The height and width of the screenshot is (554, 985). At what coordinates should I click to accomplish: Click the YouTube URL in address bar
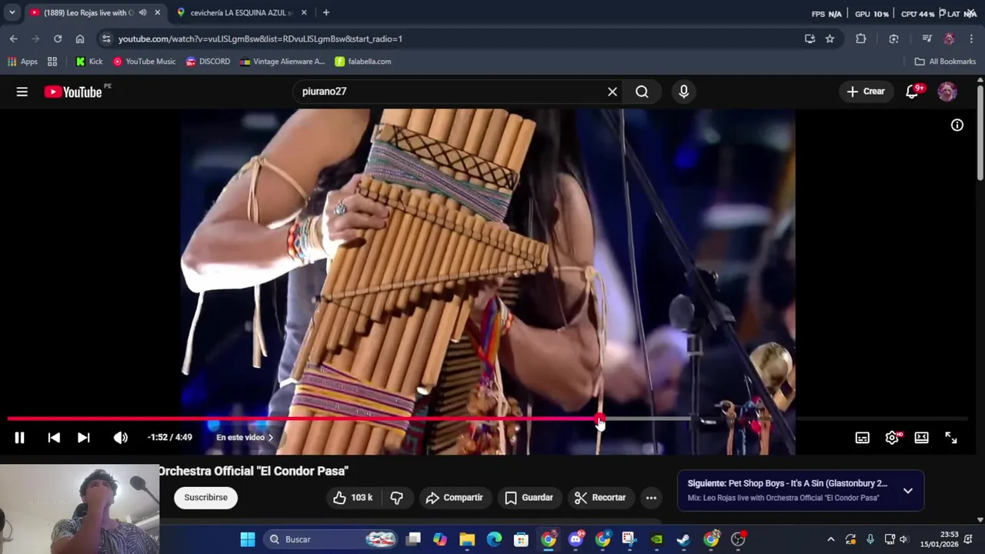260,38
